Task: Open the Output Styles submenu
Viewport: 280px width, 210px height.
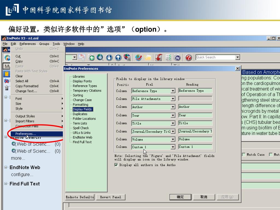Action: 37,116
